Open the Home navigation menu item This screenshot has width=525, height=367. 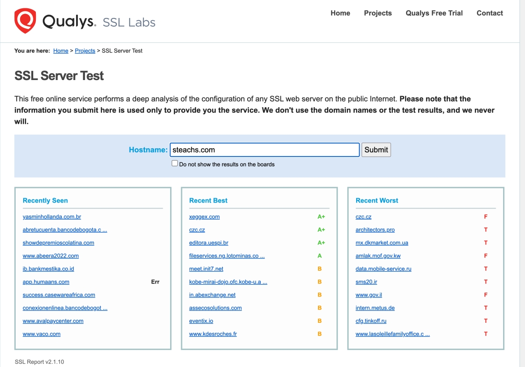(340, 13)
